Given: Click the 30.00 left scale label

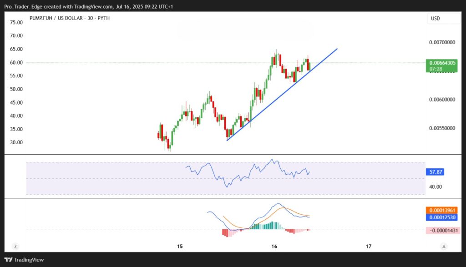Looking at the screenshot, I should (16, 142).
